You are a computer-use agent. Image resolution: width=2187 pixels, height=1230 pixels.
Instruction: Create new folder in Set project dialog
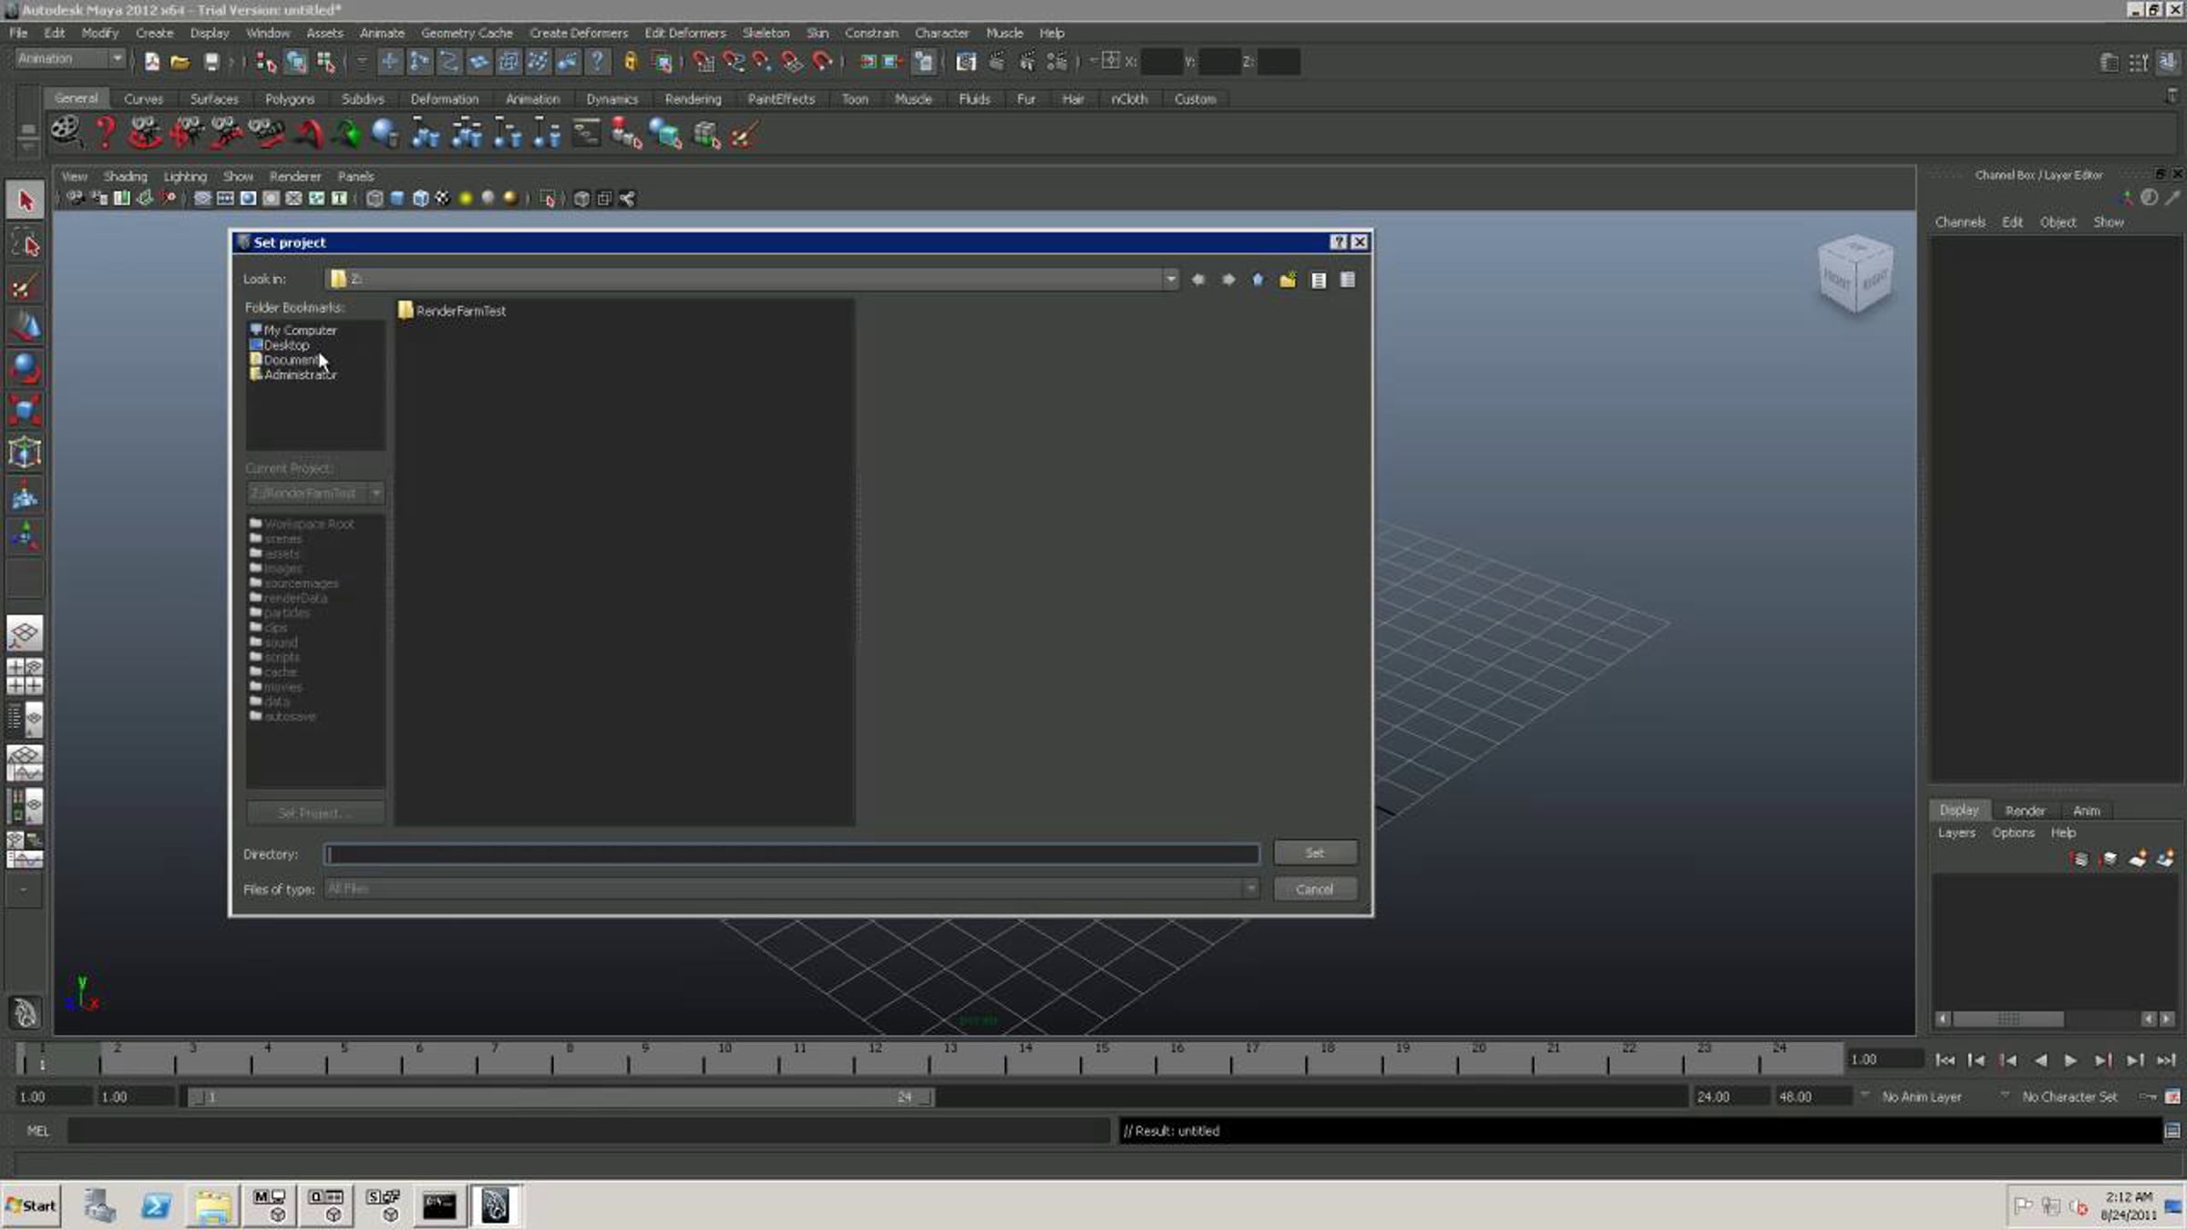tap(1287, 280)
